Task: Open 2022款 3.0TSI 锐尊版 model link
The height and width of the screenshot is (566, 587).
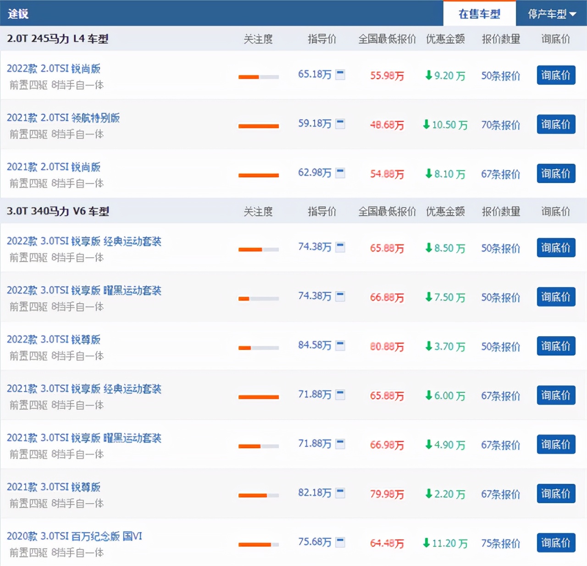Action: coord(54,339)
